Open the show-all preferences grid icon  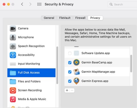tap(39, 4)
